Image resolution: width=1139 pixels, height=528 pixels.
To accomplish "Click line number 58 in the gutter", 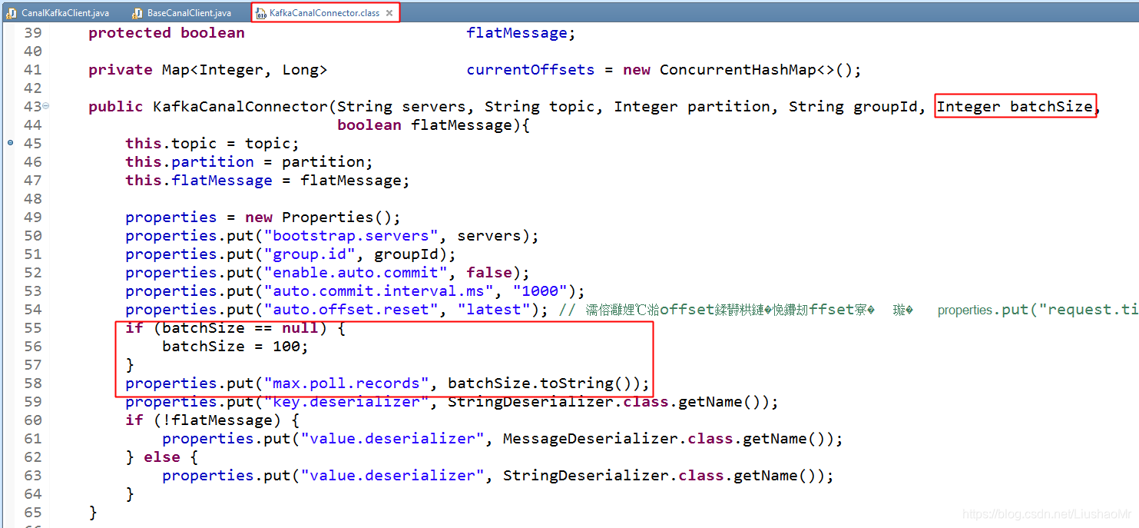I will click(x=32, y=384).
